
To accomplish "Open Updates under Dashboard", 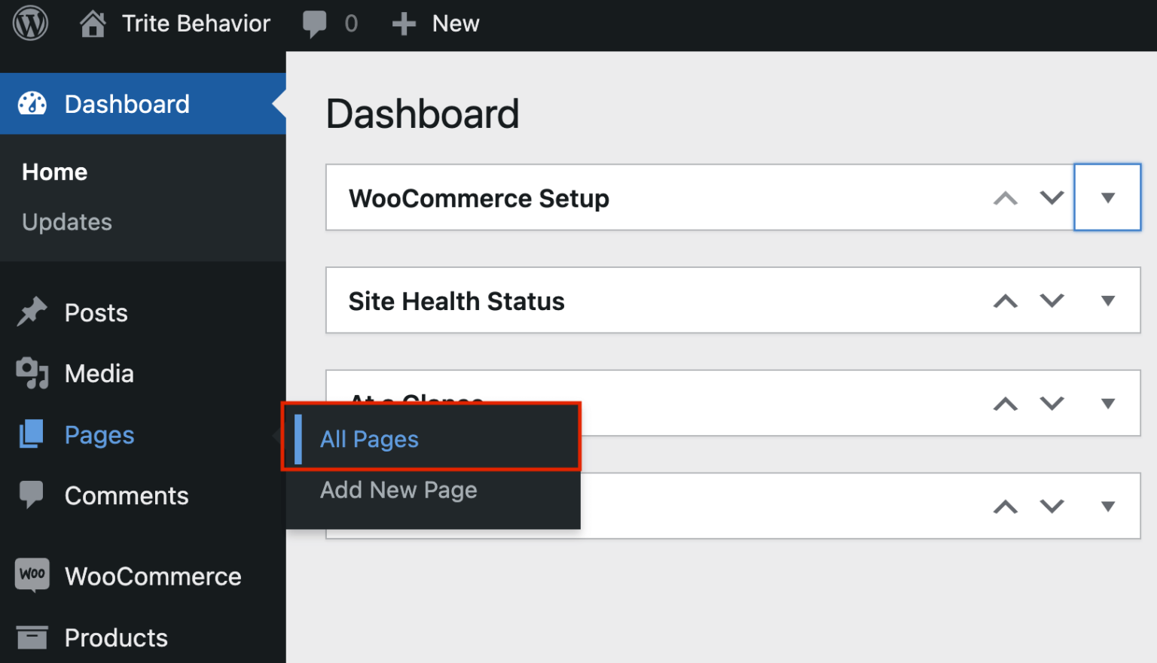I will [x=67, y=222].
